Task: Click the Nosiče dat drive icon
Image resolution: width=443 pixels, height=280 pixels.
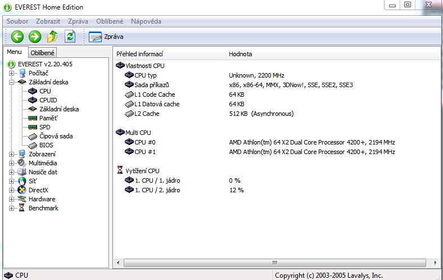Action: (22, 172)
